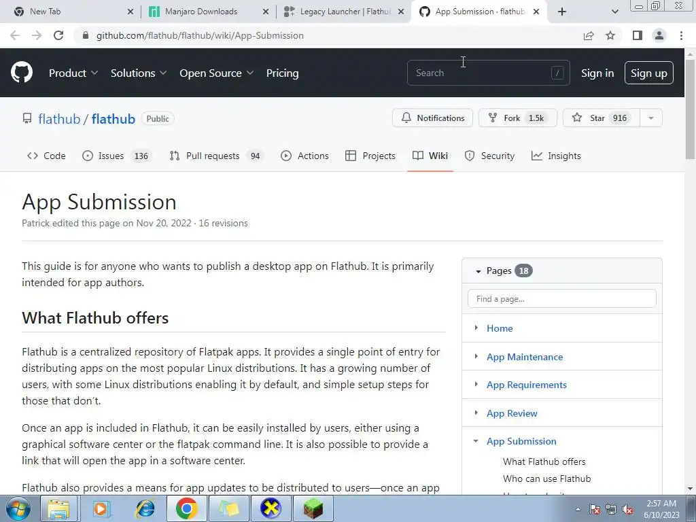Open the Security tab
696x522 pixels.
(489, 156)
